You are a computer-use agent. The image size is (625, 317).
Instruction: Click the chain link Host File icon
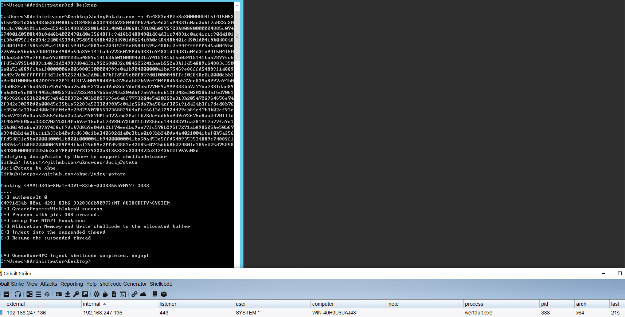point(134,294)
